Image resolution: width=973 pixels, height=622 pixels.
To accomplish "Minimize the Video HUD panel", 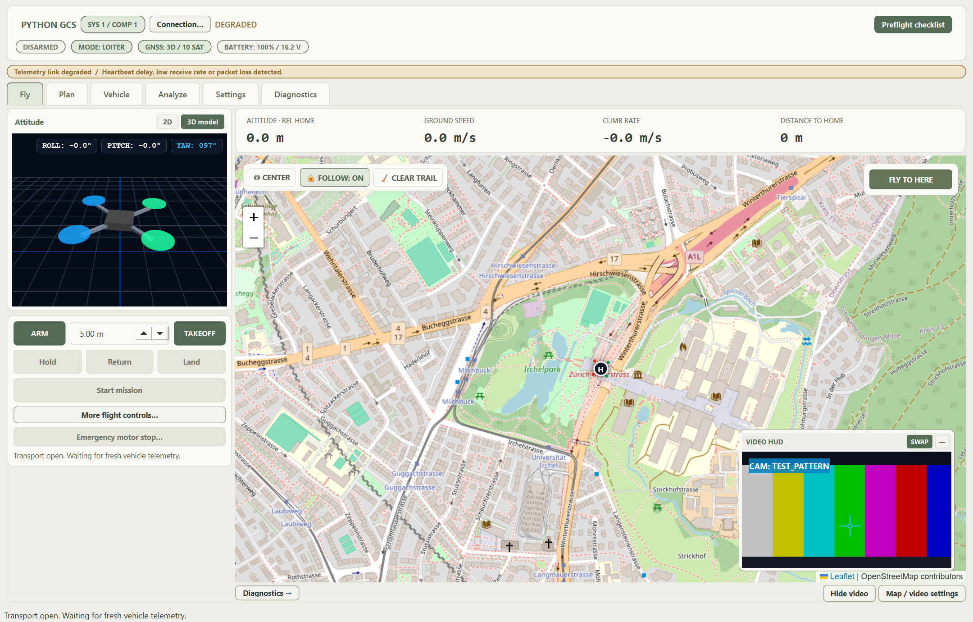I will [x=942, y=442].
